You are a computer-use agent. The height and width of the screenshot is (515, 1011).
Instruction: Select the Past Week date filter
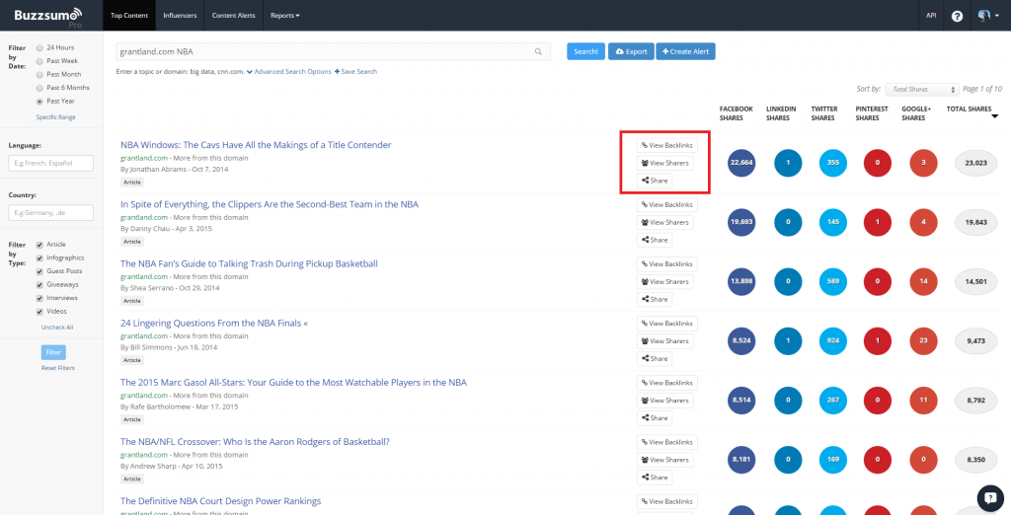tap(39, 60)
